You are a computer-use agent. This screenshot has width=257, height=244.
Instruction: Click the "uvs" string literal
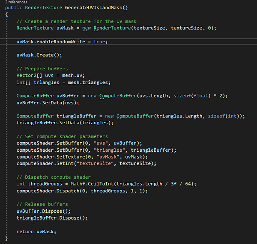pyautogui.click(x=101, y=143)
